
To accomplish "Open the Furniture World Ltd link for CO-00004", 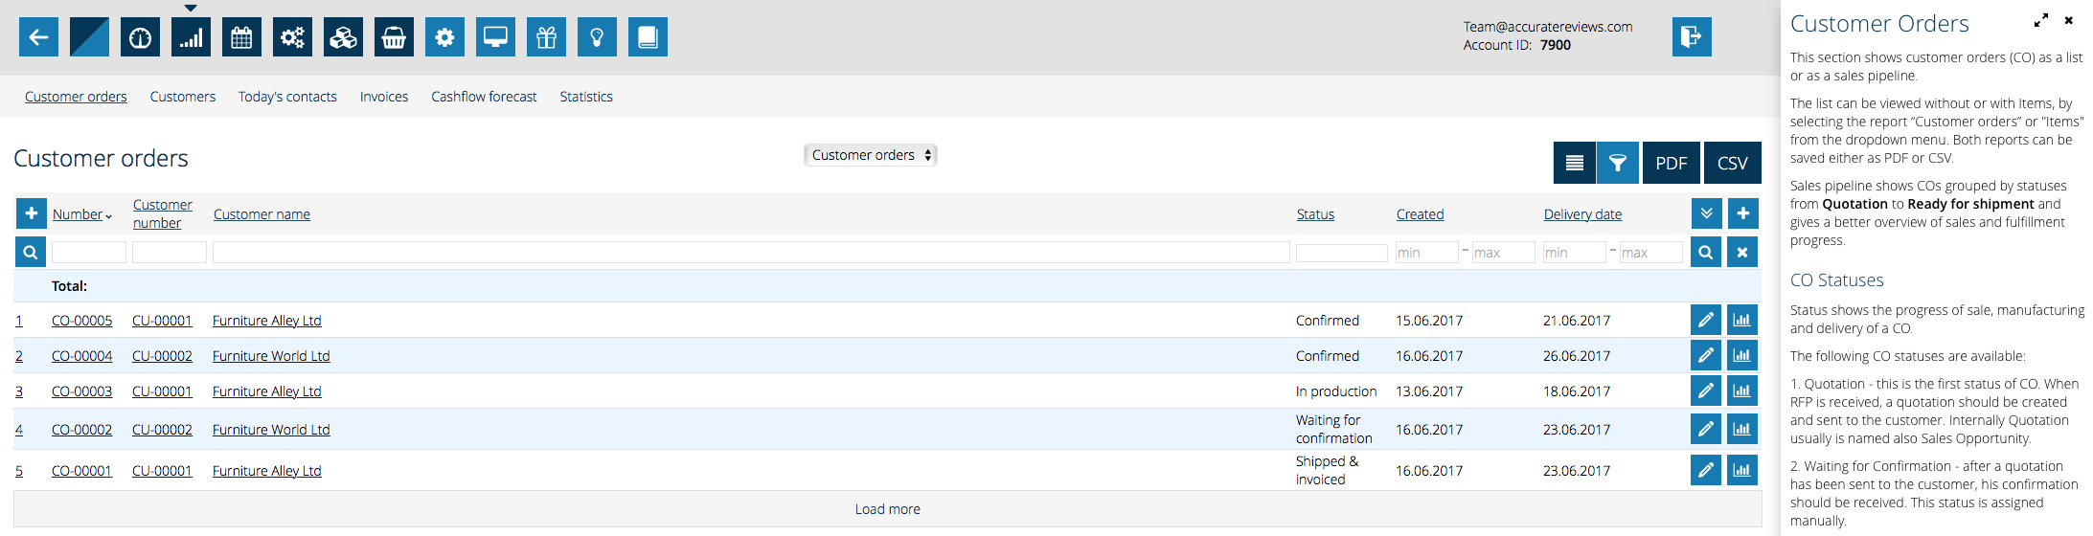I will tap(271, 356).
